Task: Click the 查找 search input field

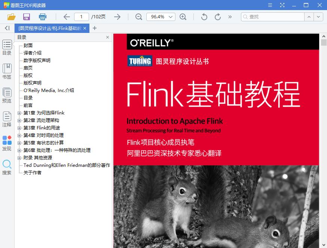Action: 273,17
